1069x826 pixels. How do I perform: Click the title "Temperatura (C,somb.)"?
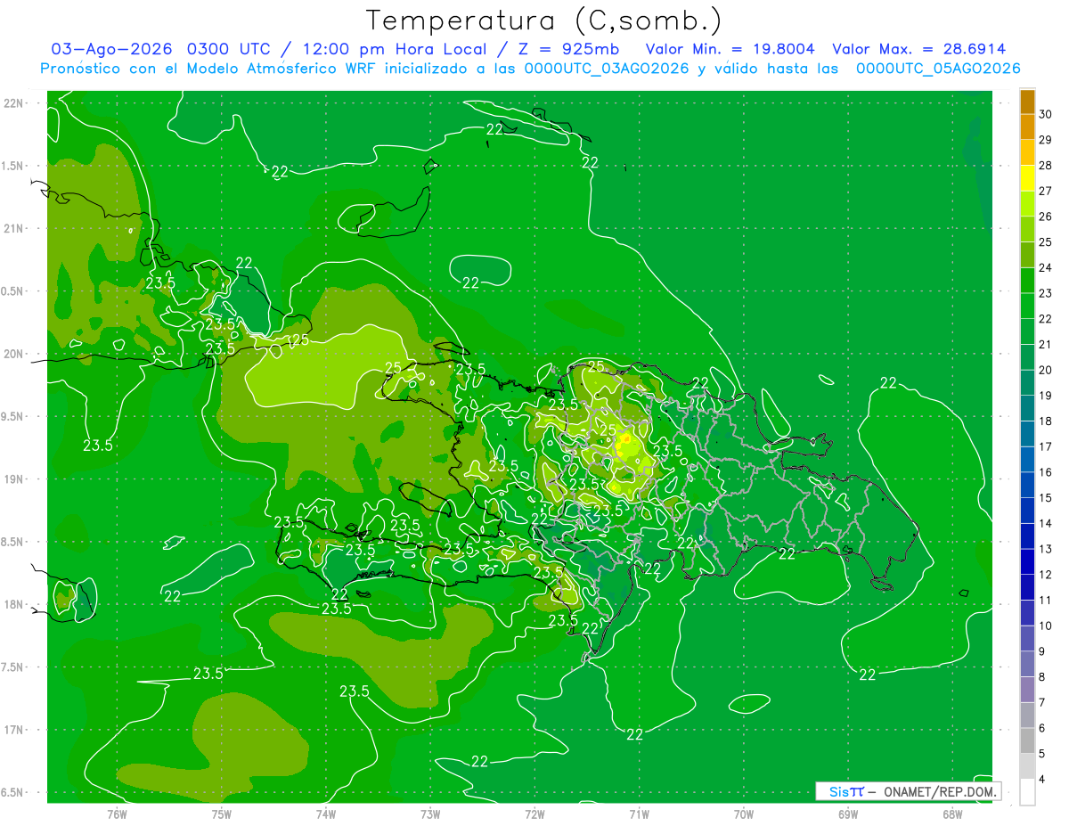click(544, 21)
